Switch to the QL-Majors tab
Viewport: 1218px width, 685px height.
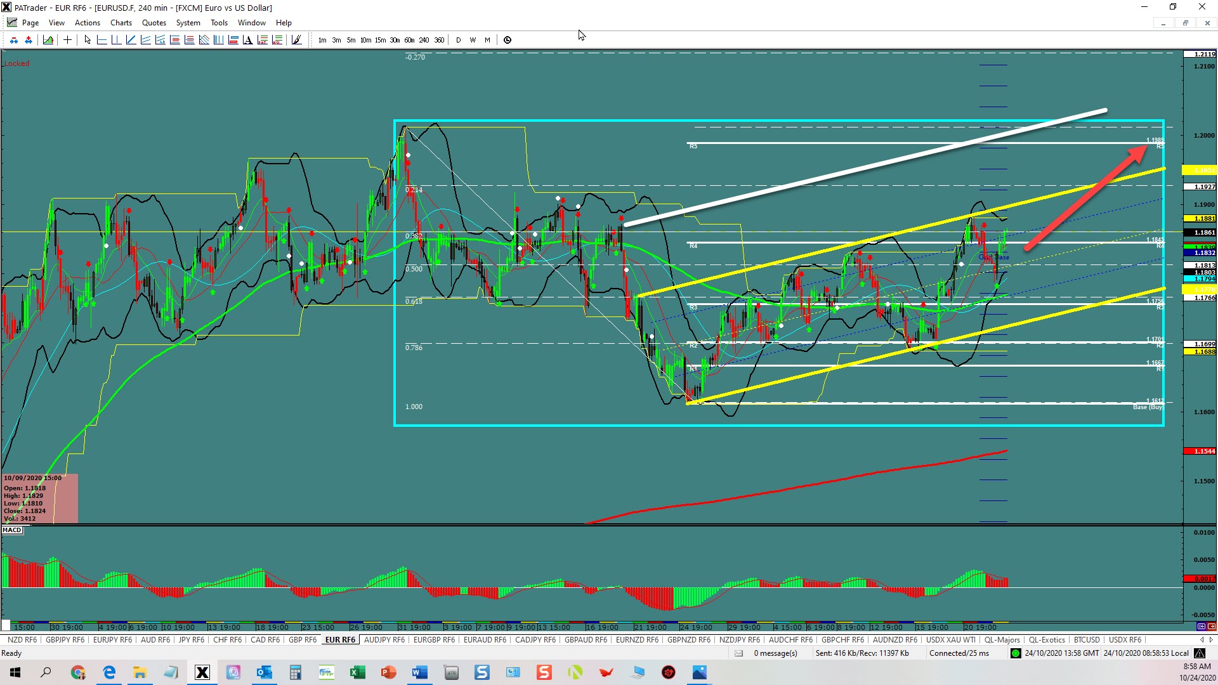coord(1002,640)
